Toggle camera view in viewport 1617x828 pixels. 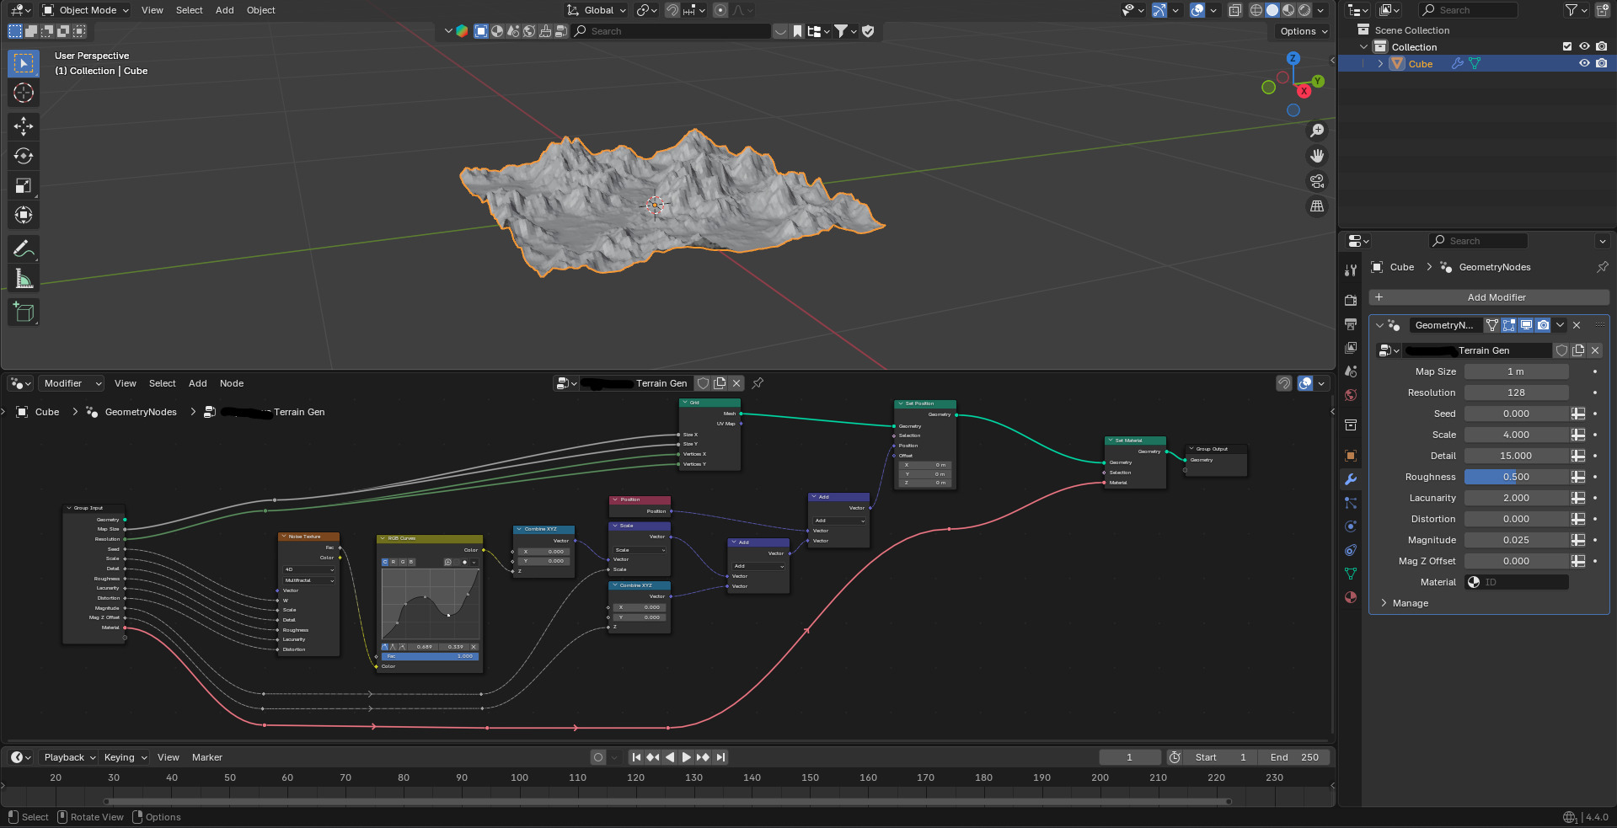1316,181
